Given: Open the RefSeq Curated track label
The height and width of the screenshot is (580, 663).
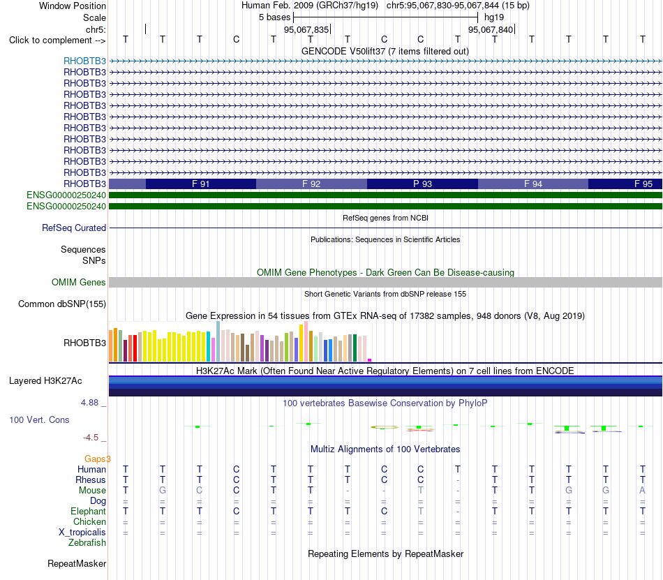Looking at the screenshot, I should click(x=74, y=228).
